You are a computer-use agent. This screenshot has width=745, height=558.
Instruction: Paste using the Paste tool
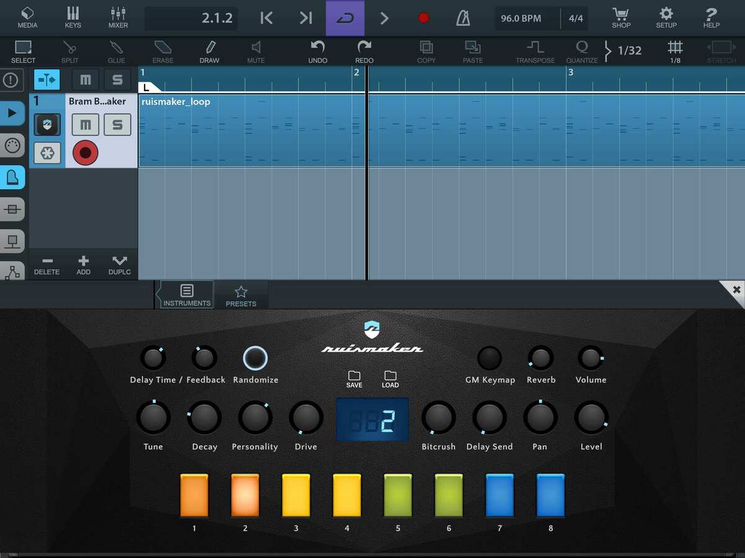[472, 51]
